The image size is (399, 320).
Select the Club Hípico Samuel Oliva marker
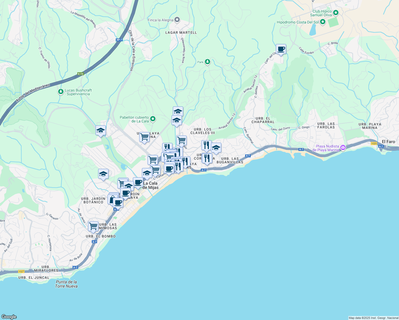click(335, 13)
